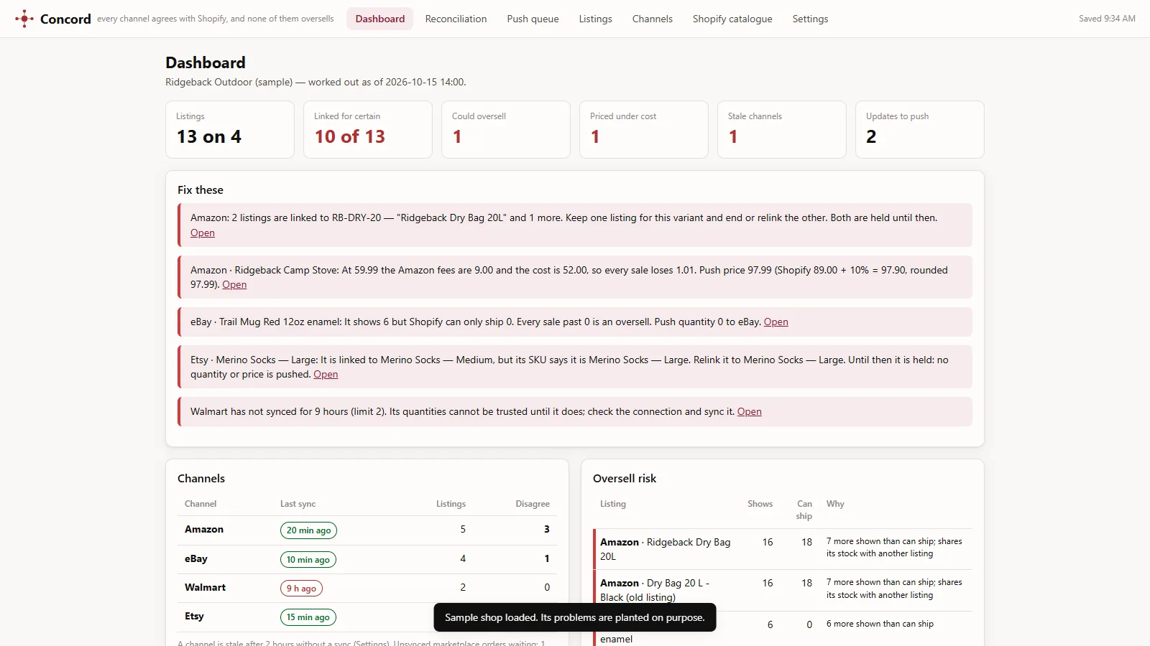Open the Shopify catalogue tab
Image resolution: width=1150 pixels, height=646 pixels.
click(732, 19)
